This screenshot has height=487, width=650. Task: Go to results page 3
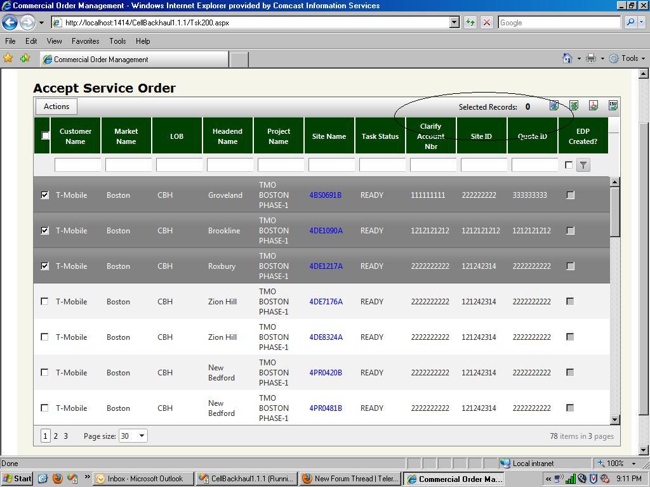click(x=65, y=436)
